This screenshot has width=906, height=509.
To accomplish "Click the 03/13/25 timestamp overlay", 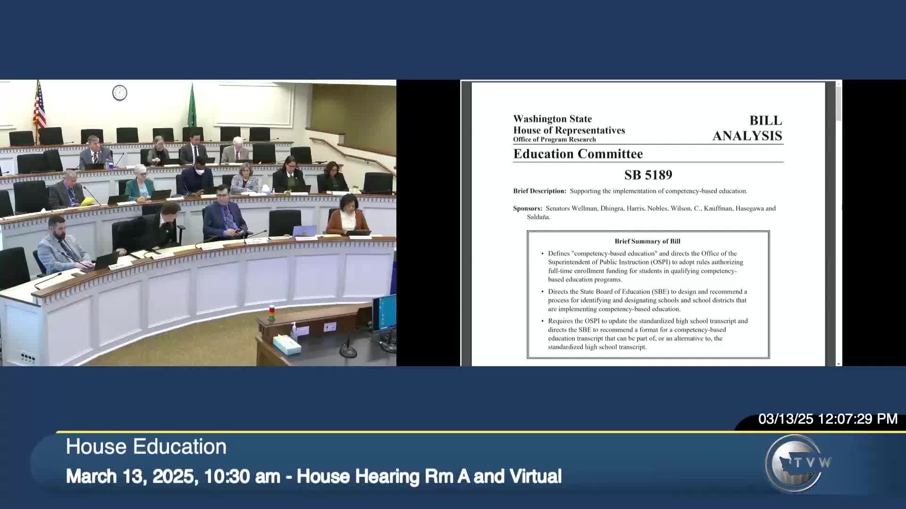I will 828,419.
